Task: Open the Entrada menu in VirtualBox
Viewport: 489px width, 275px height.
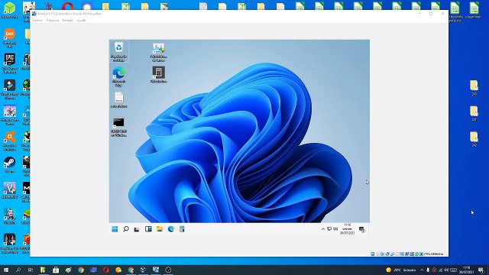Action: 67,21
